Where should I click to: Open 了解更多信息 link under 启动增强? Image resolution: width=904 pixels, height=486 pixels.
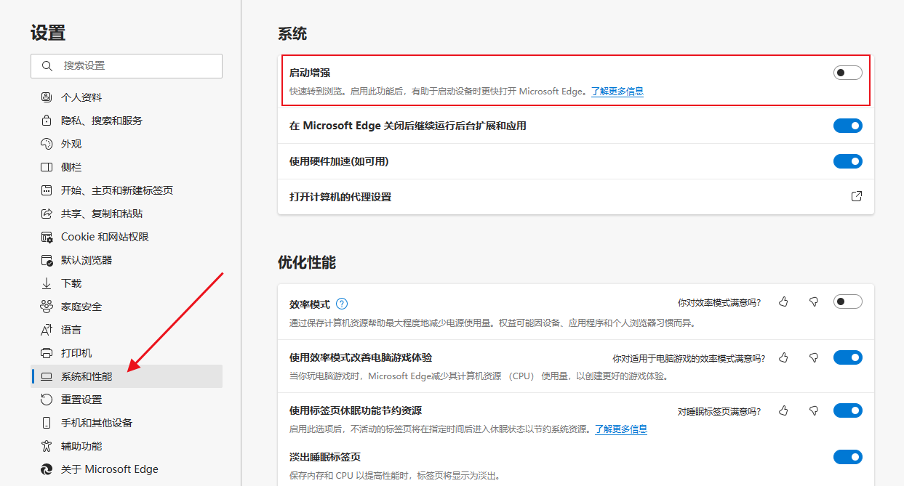pyautogui.click(x=617, y=92)
